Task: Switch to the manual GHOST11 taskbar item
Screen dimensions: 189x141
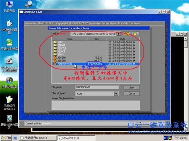Action: coord(38,138)
